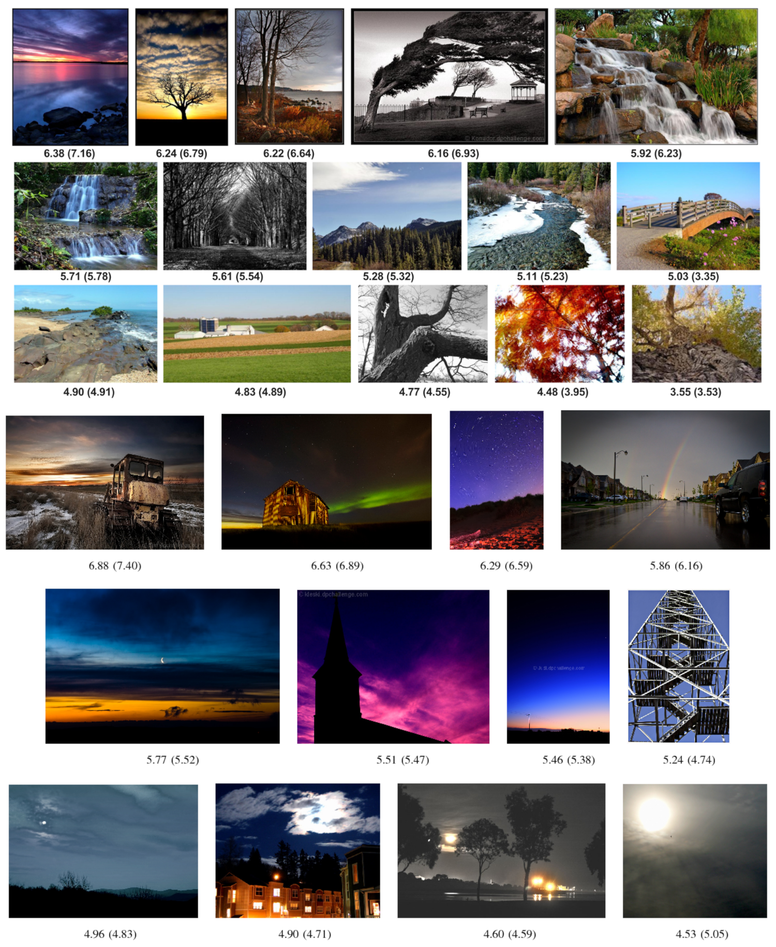Click the wooden arched bridge photo
This screenshot has width=776, height=947.
click(688, 216)
